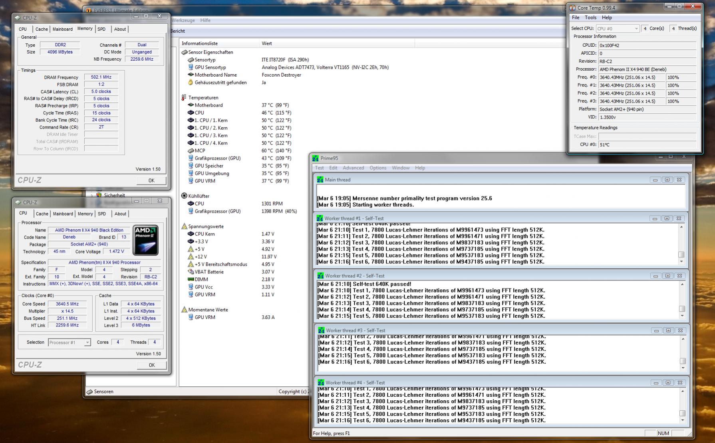
Task: Click the Prime95 Main thread window icon
Action: (320, 180)
